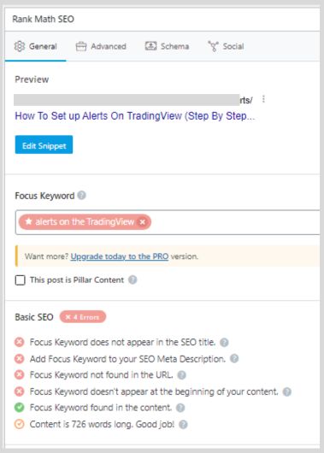The height and width of the screenshot is (453, 324).
Task: Click help icon for URL keyword error
Action: [x=181, y=375]
